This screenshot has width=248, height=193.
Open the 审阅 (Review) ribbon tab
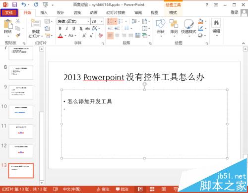pyautogui.click(x=138, y=13)
